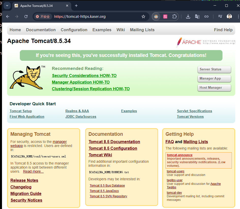Open the tomcat-users mailing list link

click(176, 171)
